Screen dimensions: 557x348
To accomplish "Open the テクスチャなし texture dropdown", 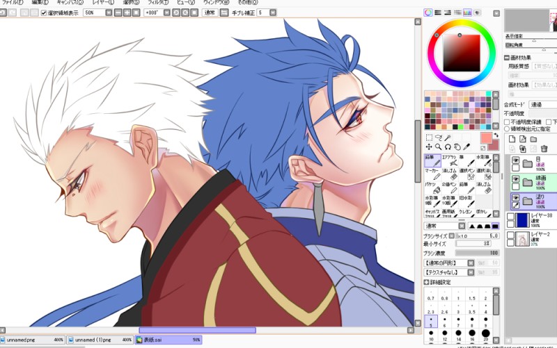I will coord(471,272).
